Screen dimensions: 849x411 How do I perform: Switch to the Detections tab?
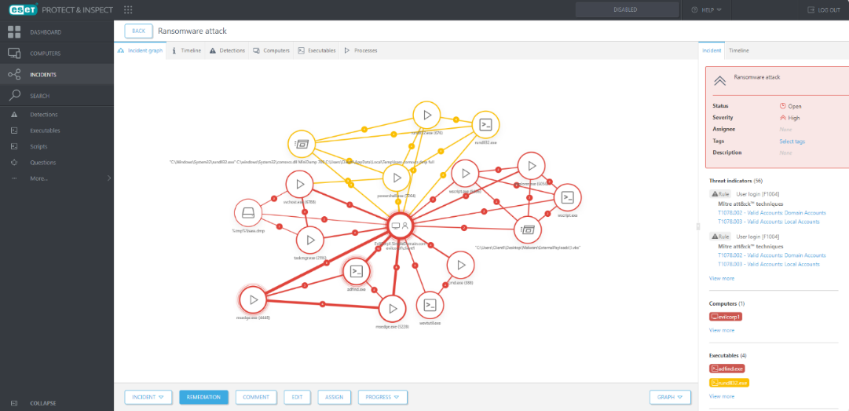(227, 50)
